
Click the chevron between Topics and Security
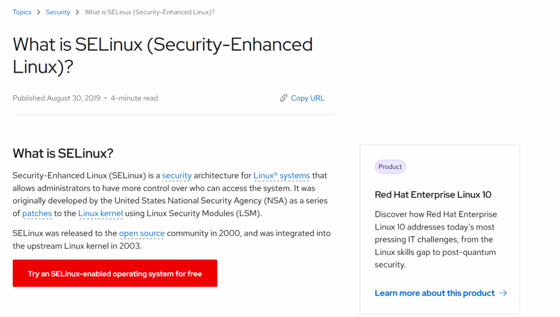point(39,13)
